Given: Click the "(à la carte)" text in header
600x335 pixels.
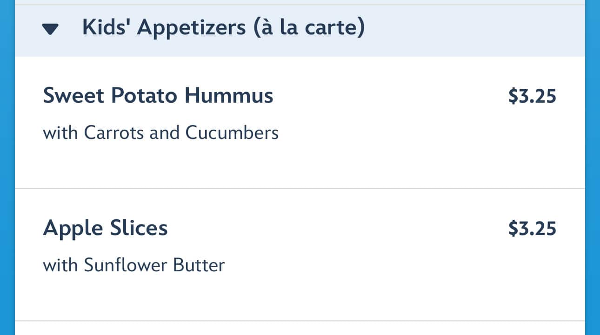Looking at the screenshot, I should pyautogui.click(x=309, y=28).
